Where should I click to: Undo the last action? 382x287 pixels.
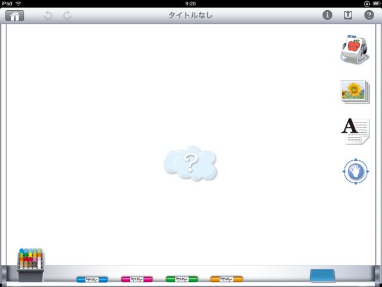point(48,16)
